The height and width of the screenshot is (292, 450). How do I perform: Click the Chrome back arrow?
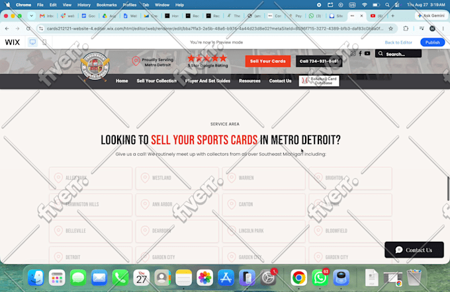[7, 28]
